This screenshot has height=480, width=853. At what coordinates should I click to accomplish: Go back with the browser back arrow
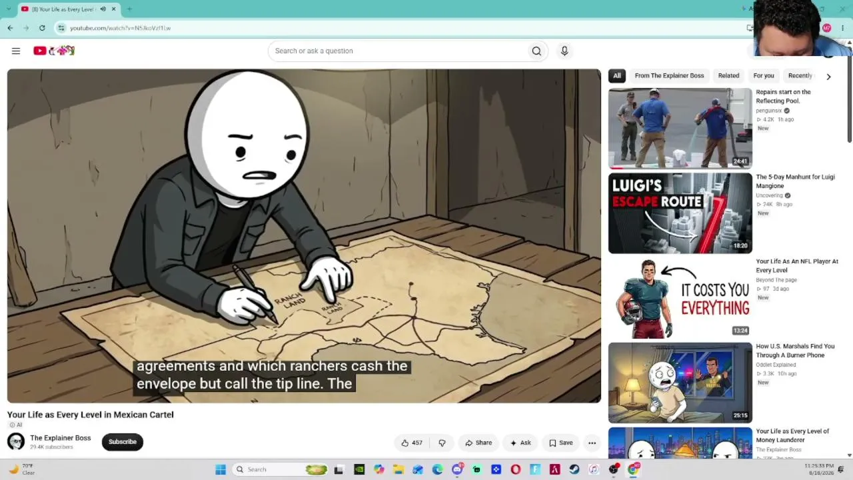coord(10,28)
